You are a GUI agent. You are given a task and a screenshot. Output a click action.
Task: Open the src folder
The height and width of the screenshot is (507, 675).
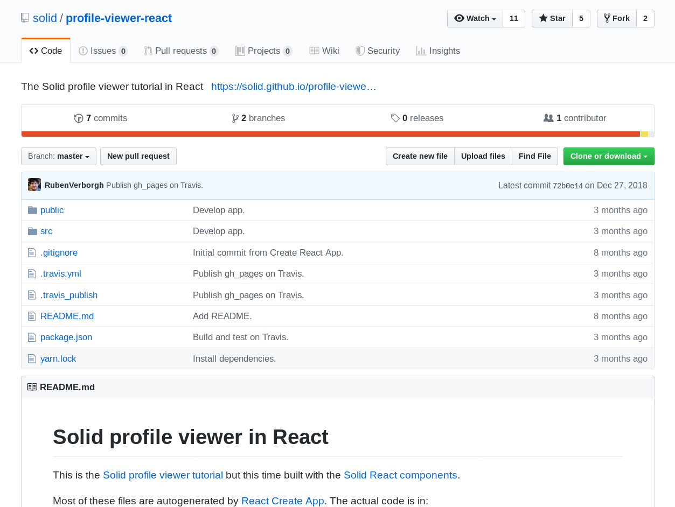point(46,231)
